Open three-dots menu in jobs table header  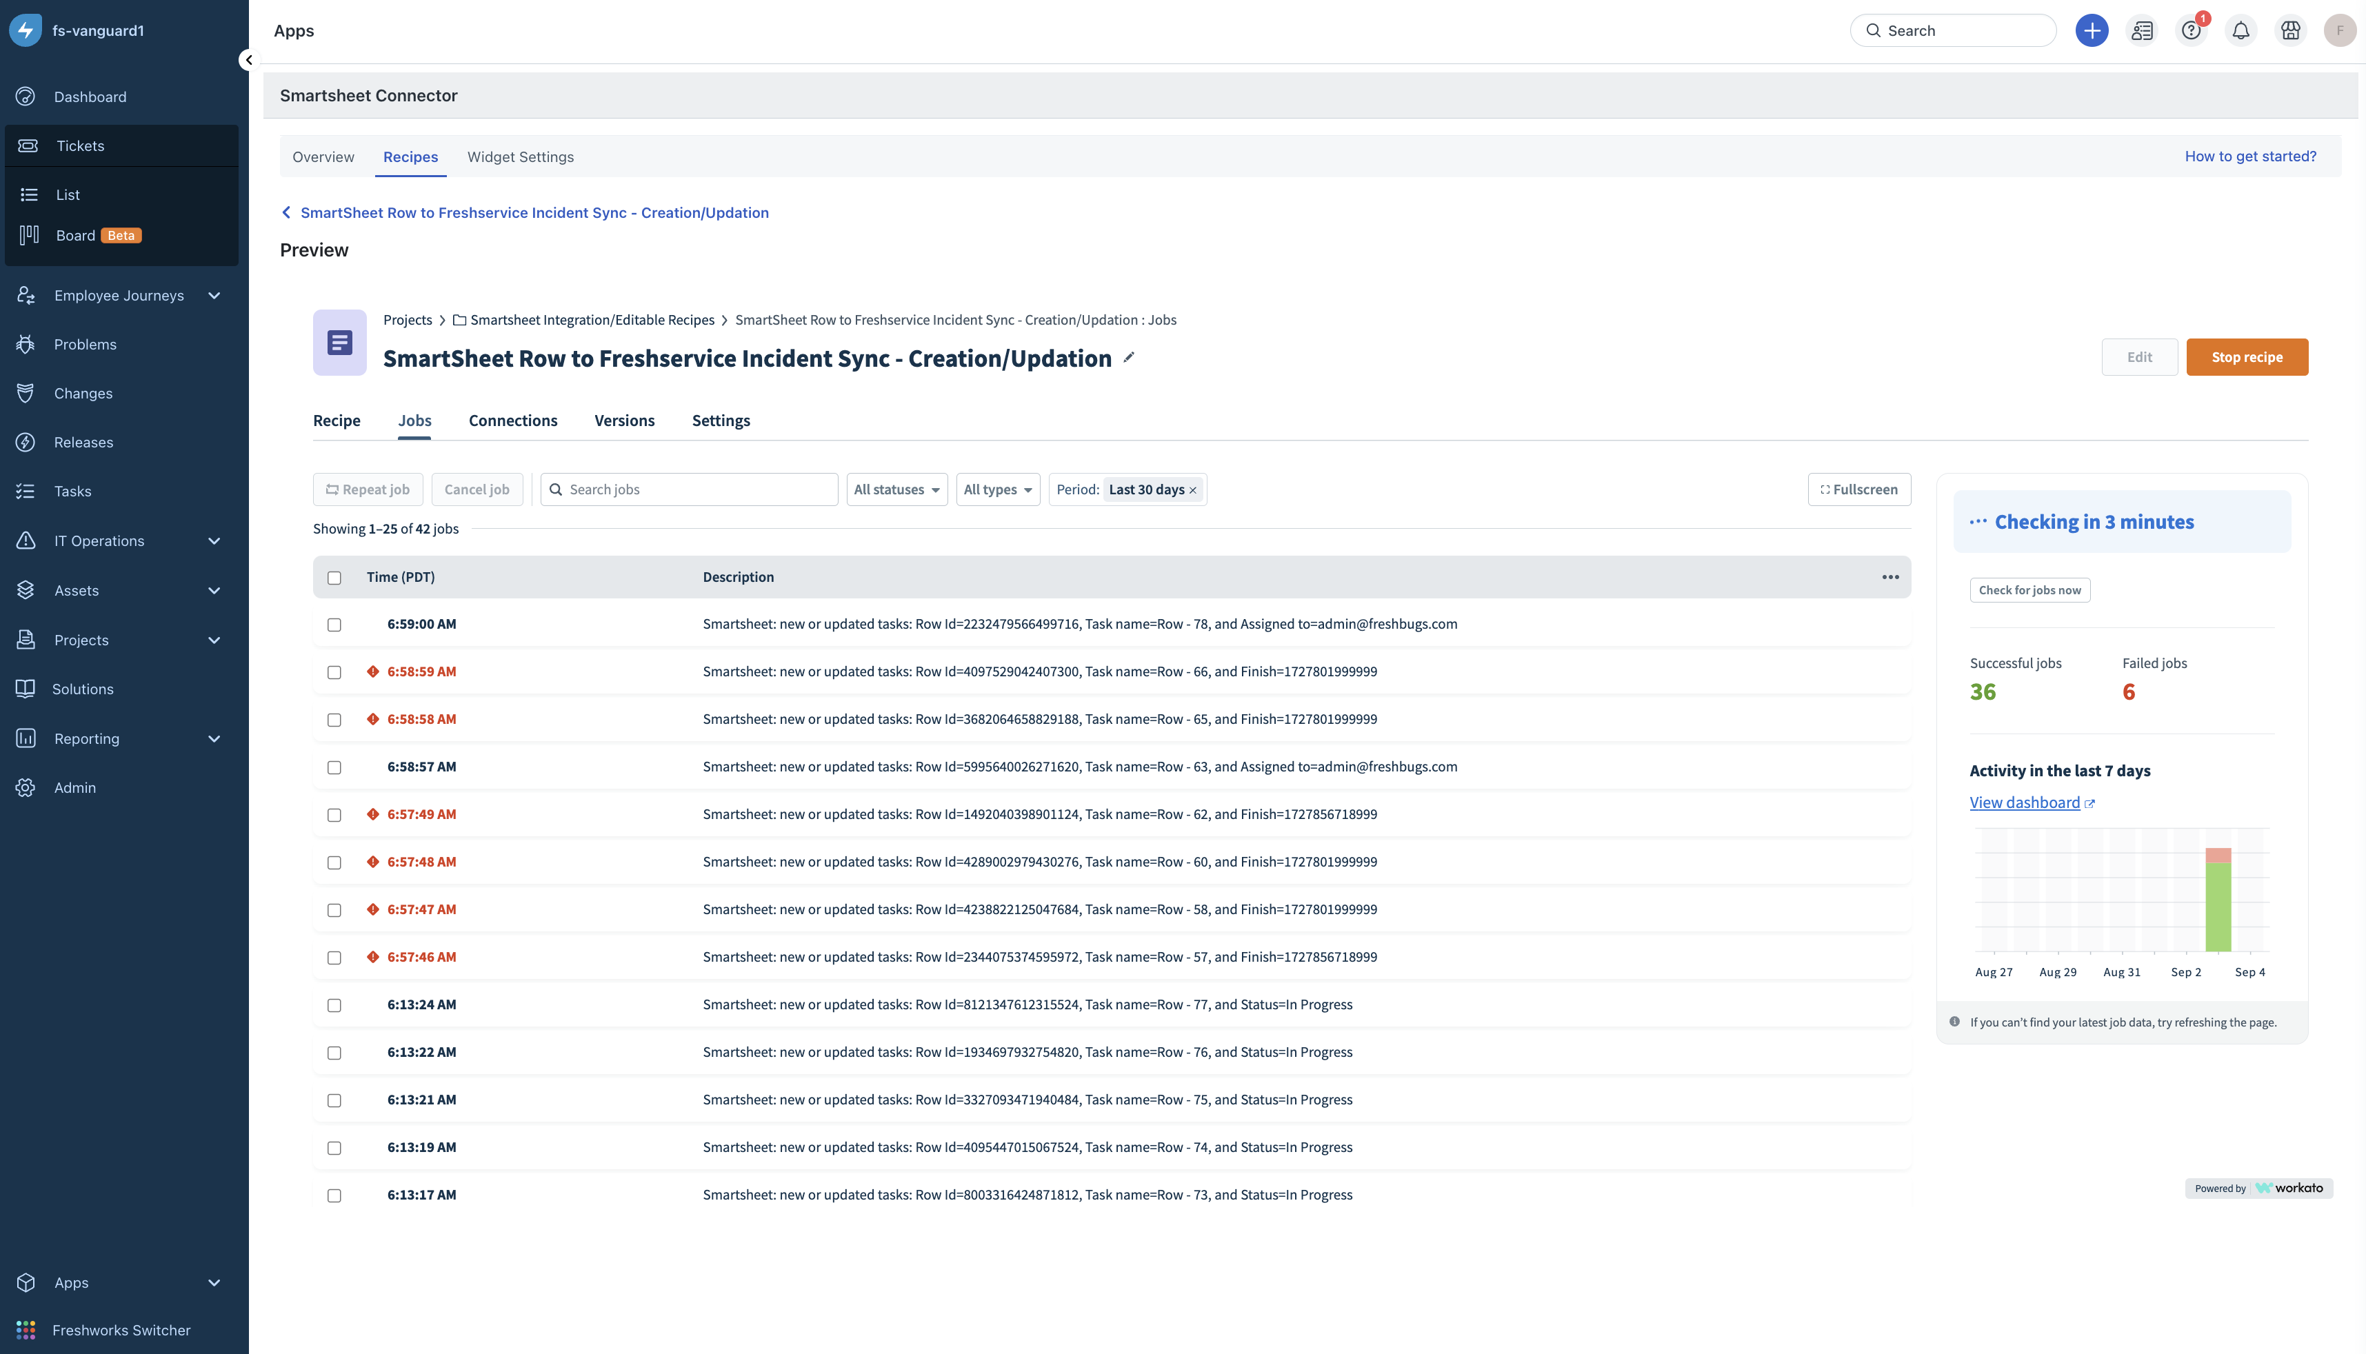(1889, 578)
